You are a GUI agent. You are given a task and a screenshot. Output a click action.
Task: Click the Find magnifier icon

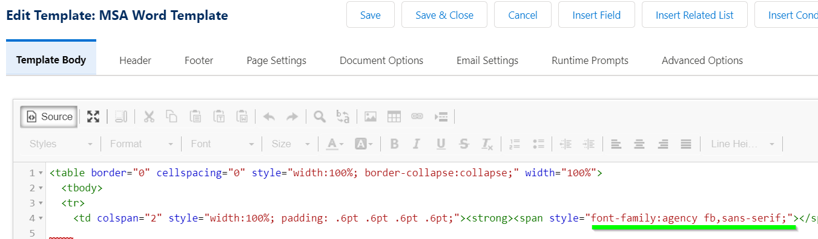tap(320, 116)
